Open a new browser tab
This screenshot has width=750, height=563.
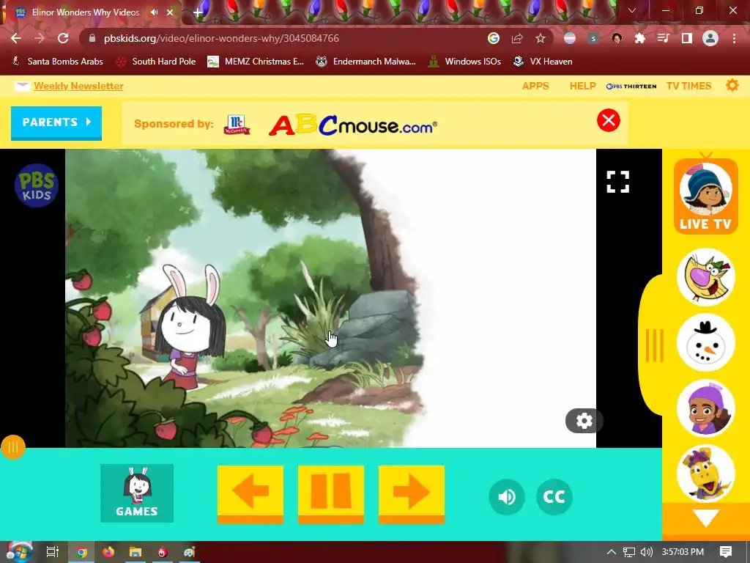198,12
